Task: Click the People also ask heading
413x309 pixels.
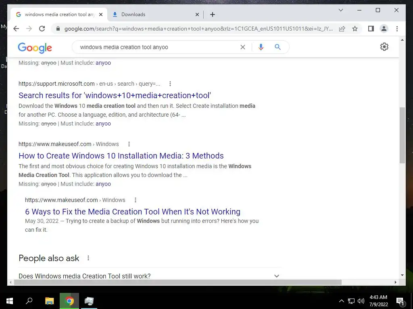Action: click(x=49, y=258)
